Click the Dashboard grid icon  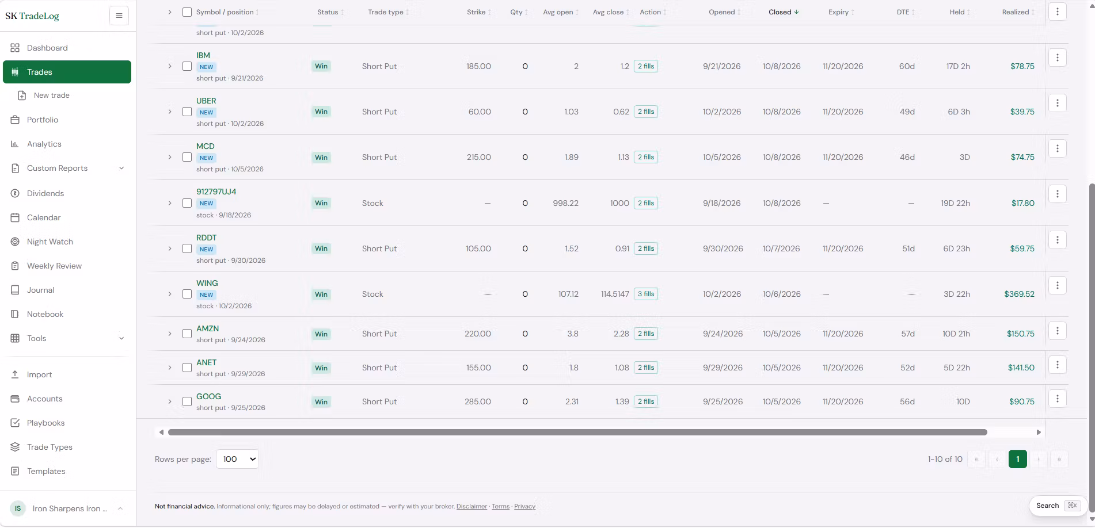click(x=15, y=48)
